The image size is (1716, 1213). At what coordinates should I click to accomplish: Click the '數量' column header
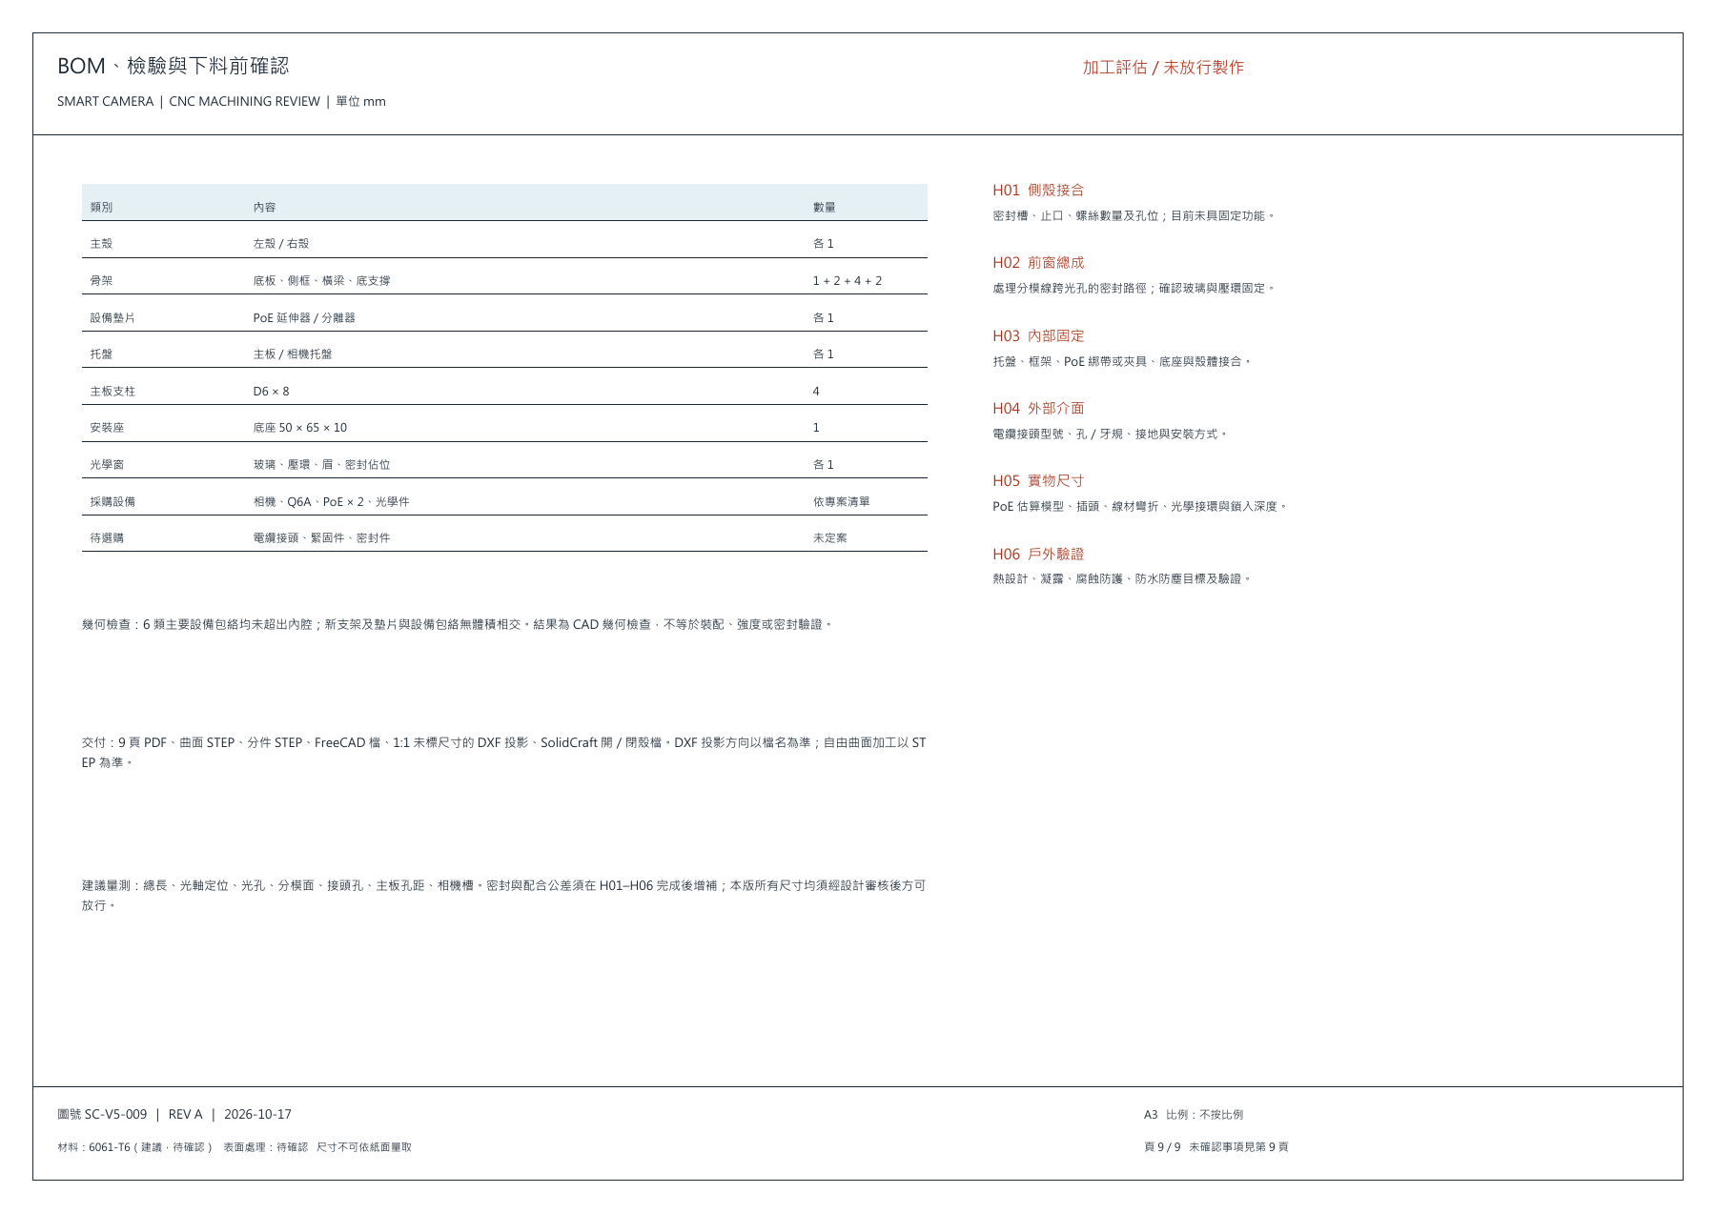824,207
